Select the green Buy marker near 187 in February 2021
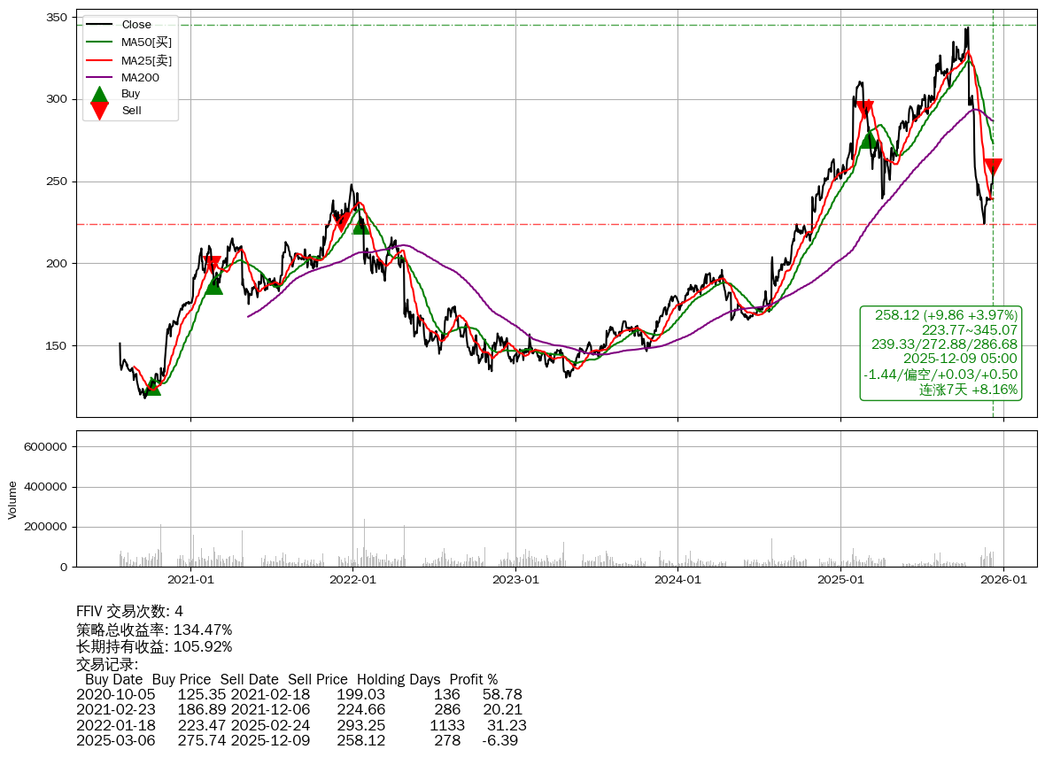The width and height of the screenshot is (1045, 757). coord(213,285)
